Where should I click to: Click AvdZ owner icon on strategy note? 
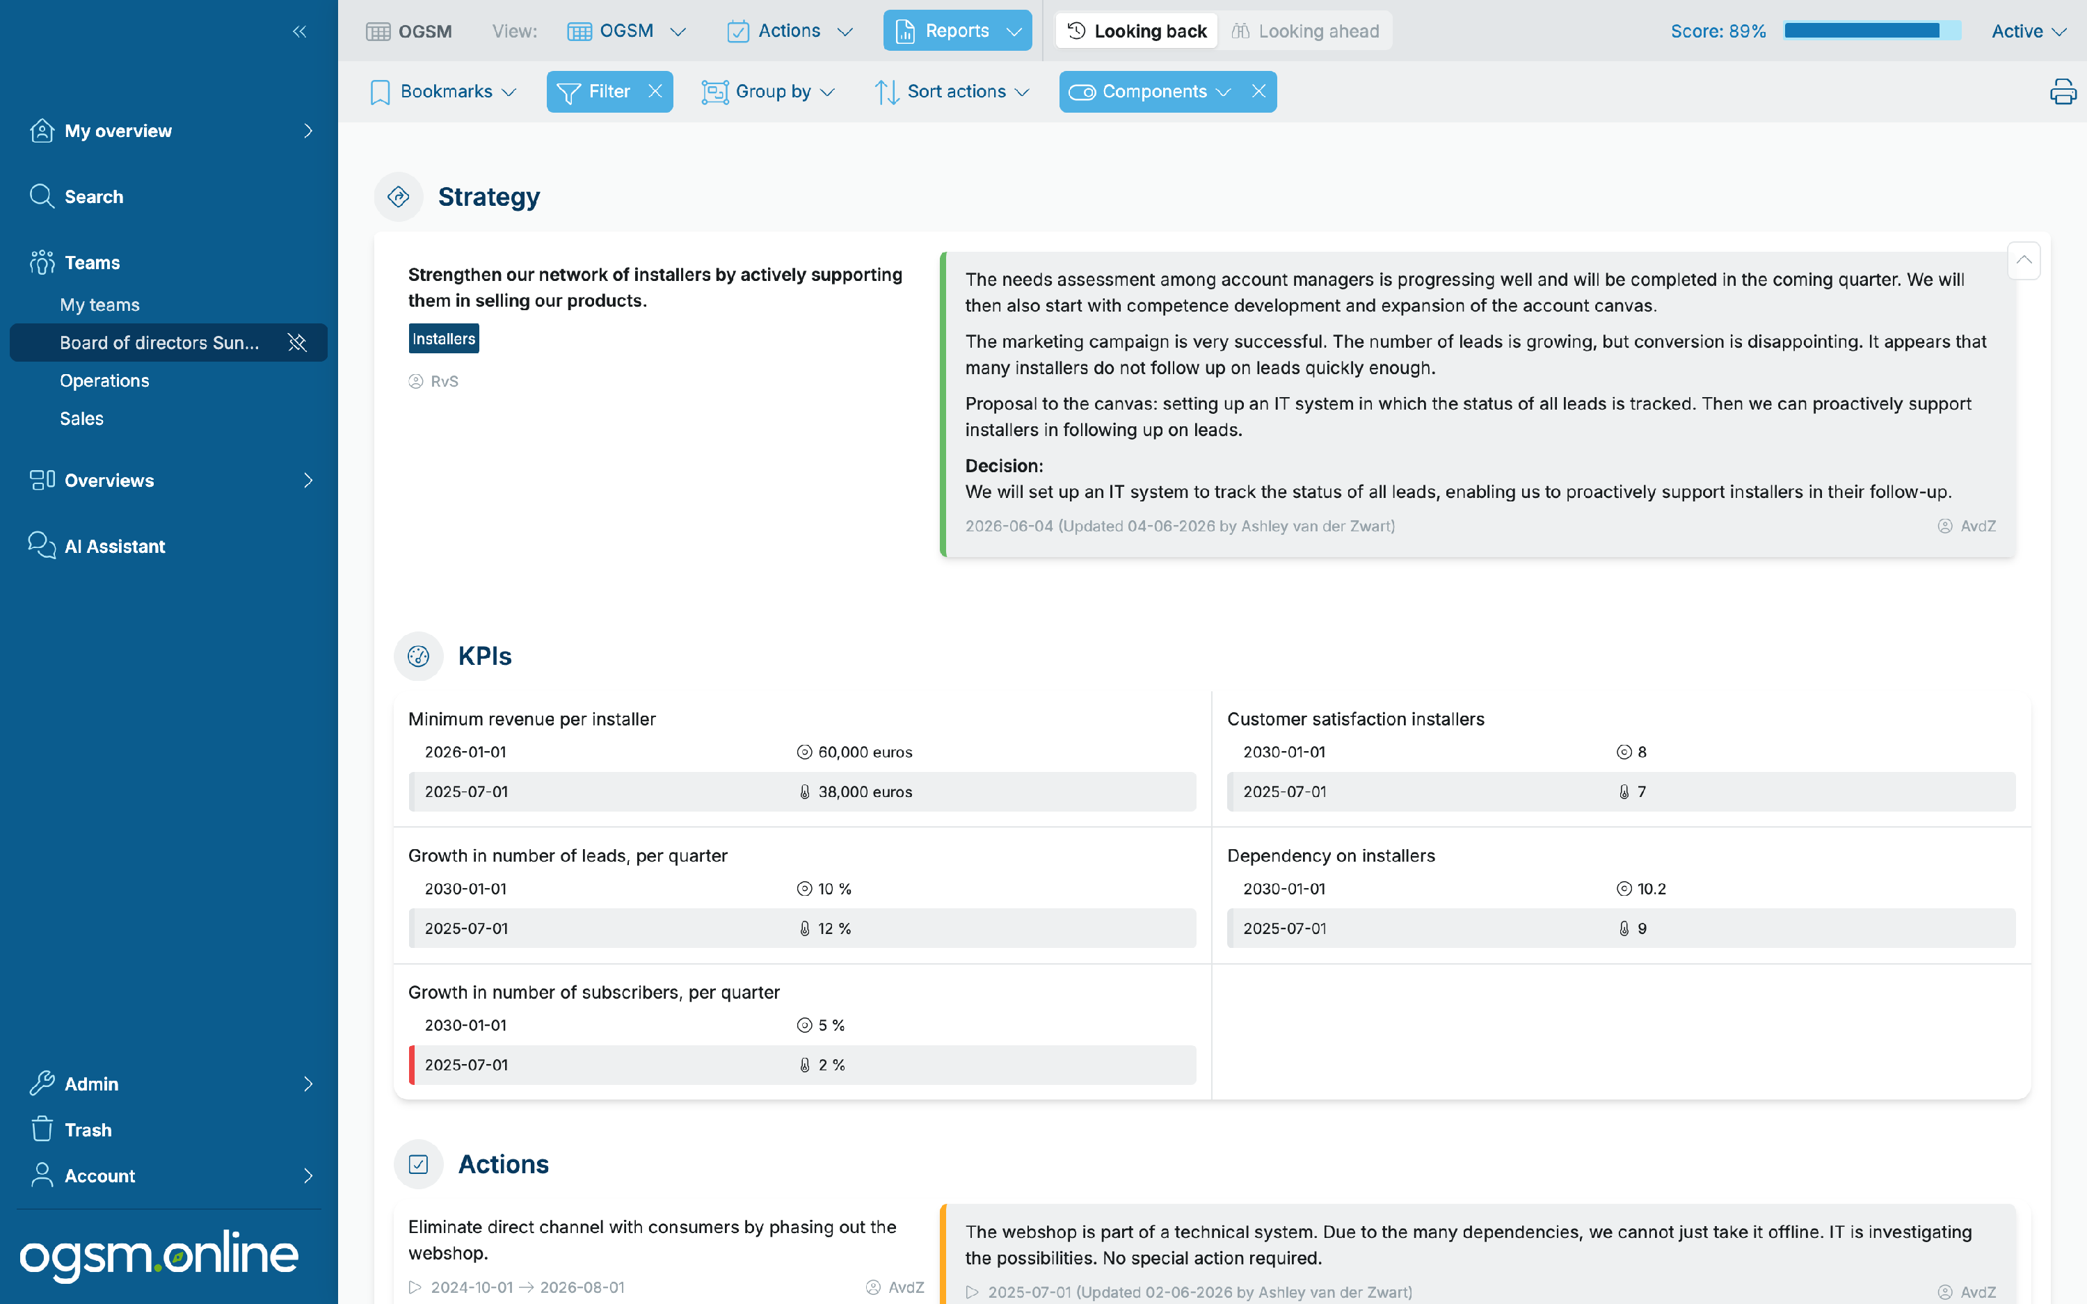[x=1944, y=526]
